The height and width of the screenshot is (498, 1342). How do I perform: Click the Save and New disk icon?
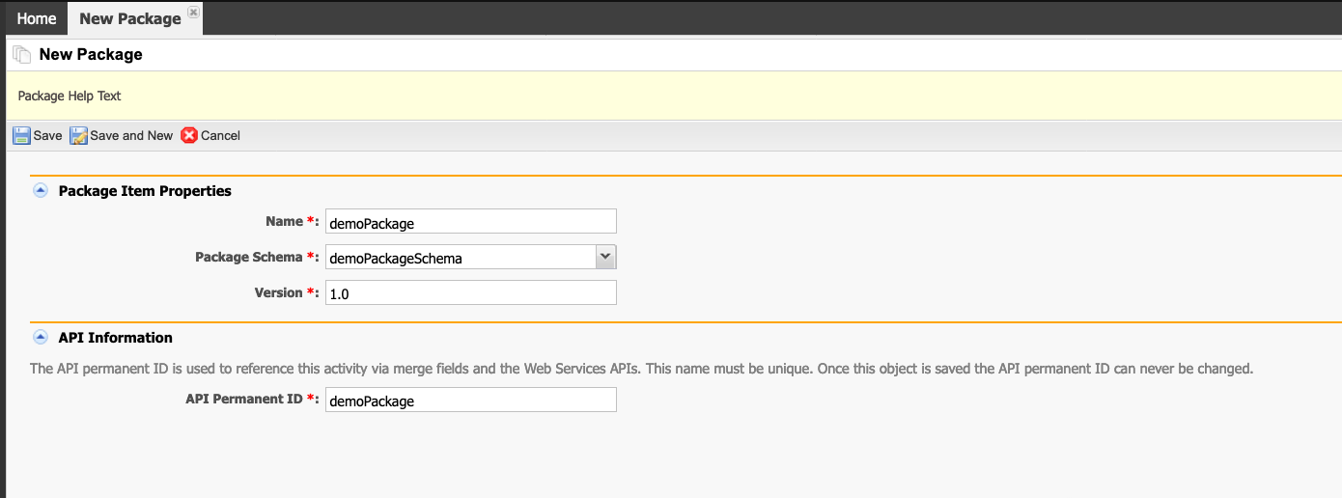78,135
